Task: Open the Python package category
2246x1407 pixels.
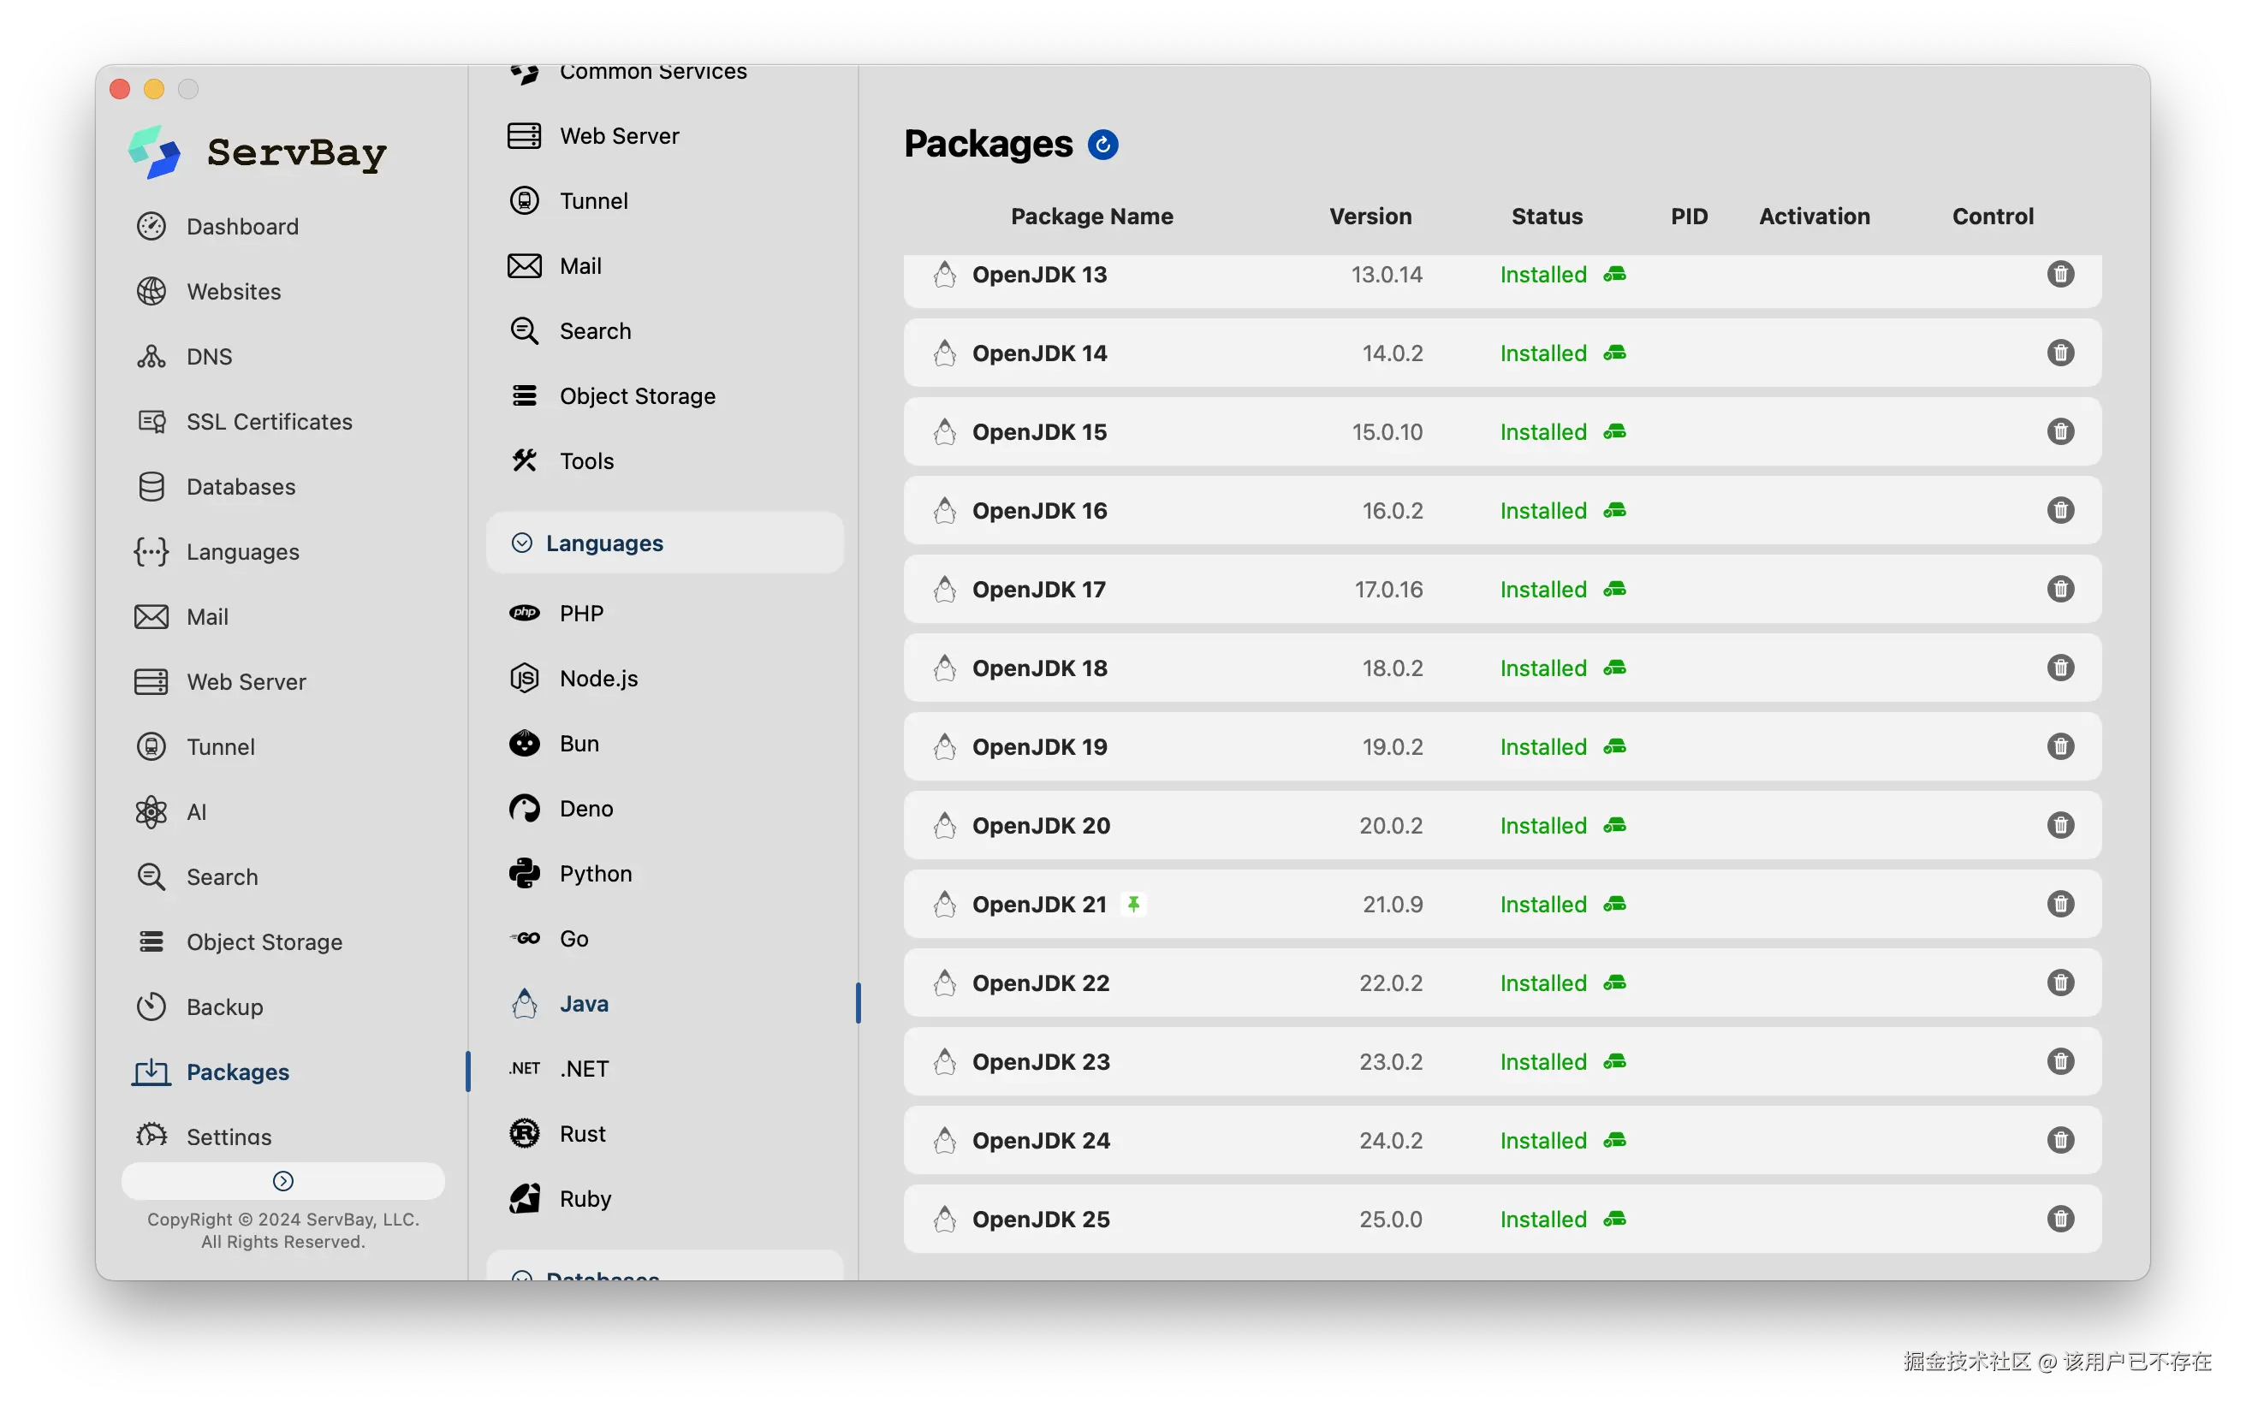Action: (x=596, y=874)
